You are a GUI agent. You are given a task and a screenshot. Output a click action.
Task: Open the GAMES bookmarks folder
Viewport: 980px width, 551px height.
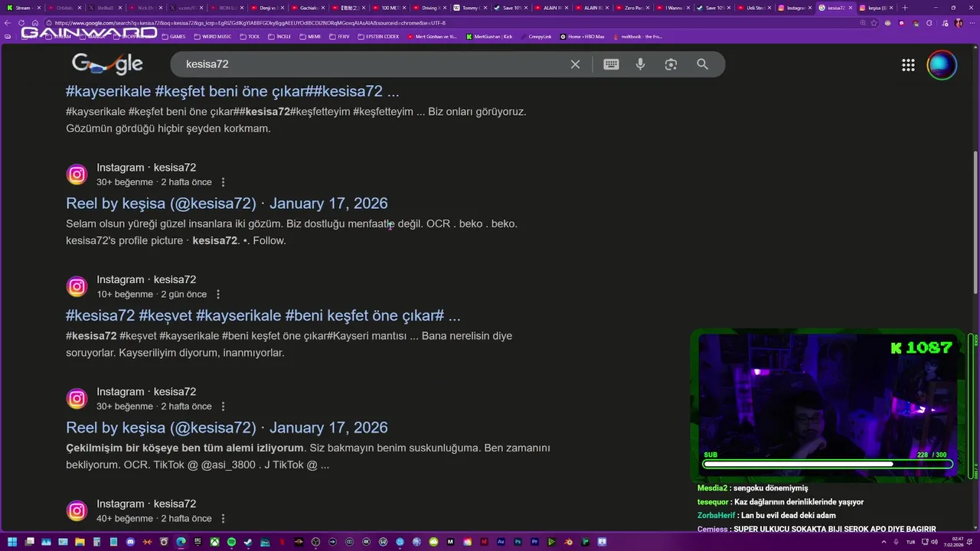click(174, 37)
